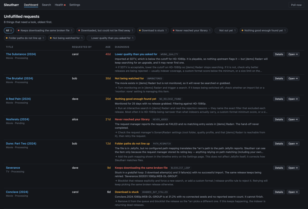Show Details for Severance row
Screen dimensions: 308x209
pos(279,168)
